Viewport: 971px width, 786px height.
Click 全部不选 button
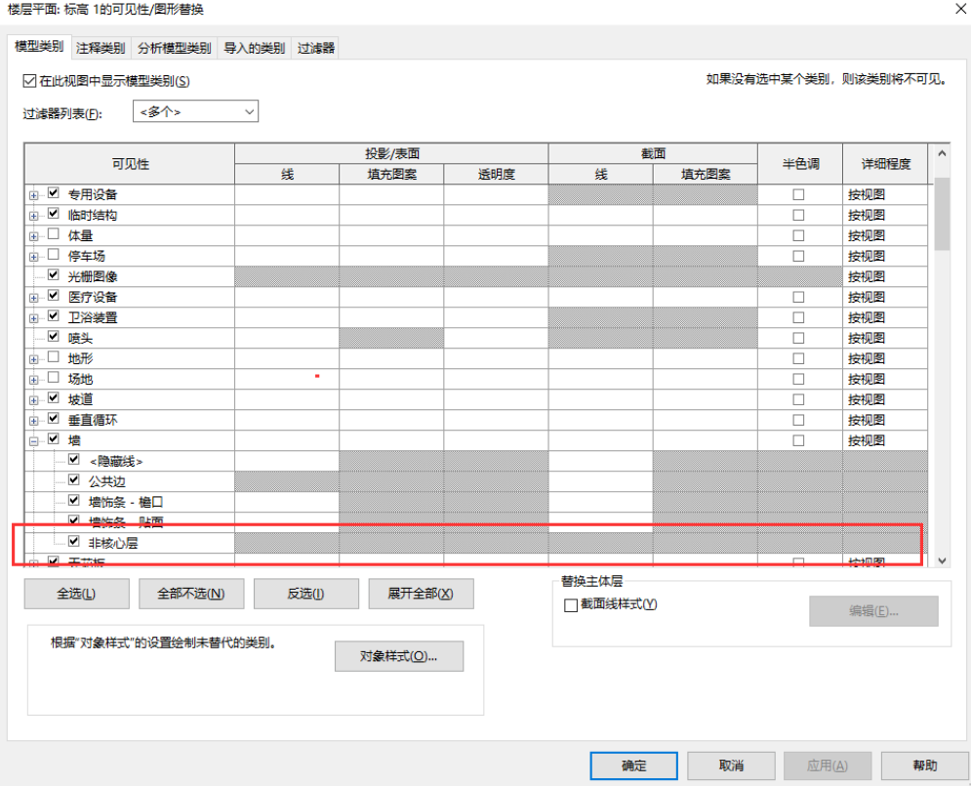(191, 594)
